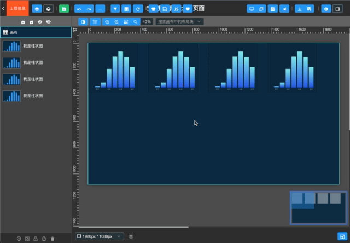Click the blue layout button at bottom-right corner

(342, 236)
